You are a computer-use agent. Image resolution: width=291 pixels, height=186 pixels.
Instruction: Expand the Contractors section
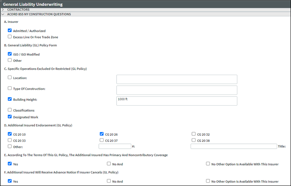(4, 10)
